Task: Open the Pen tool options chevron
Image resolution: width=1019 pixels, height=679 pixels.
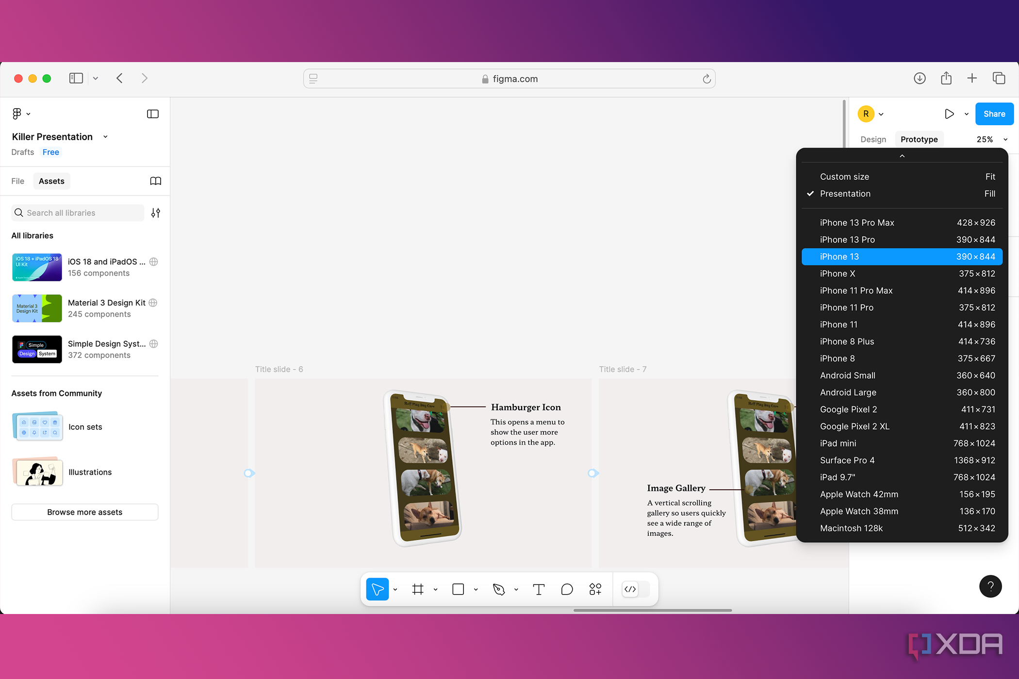Action: 516,590
